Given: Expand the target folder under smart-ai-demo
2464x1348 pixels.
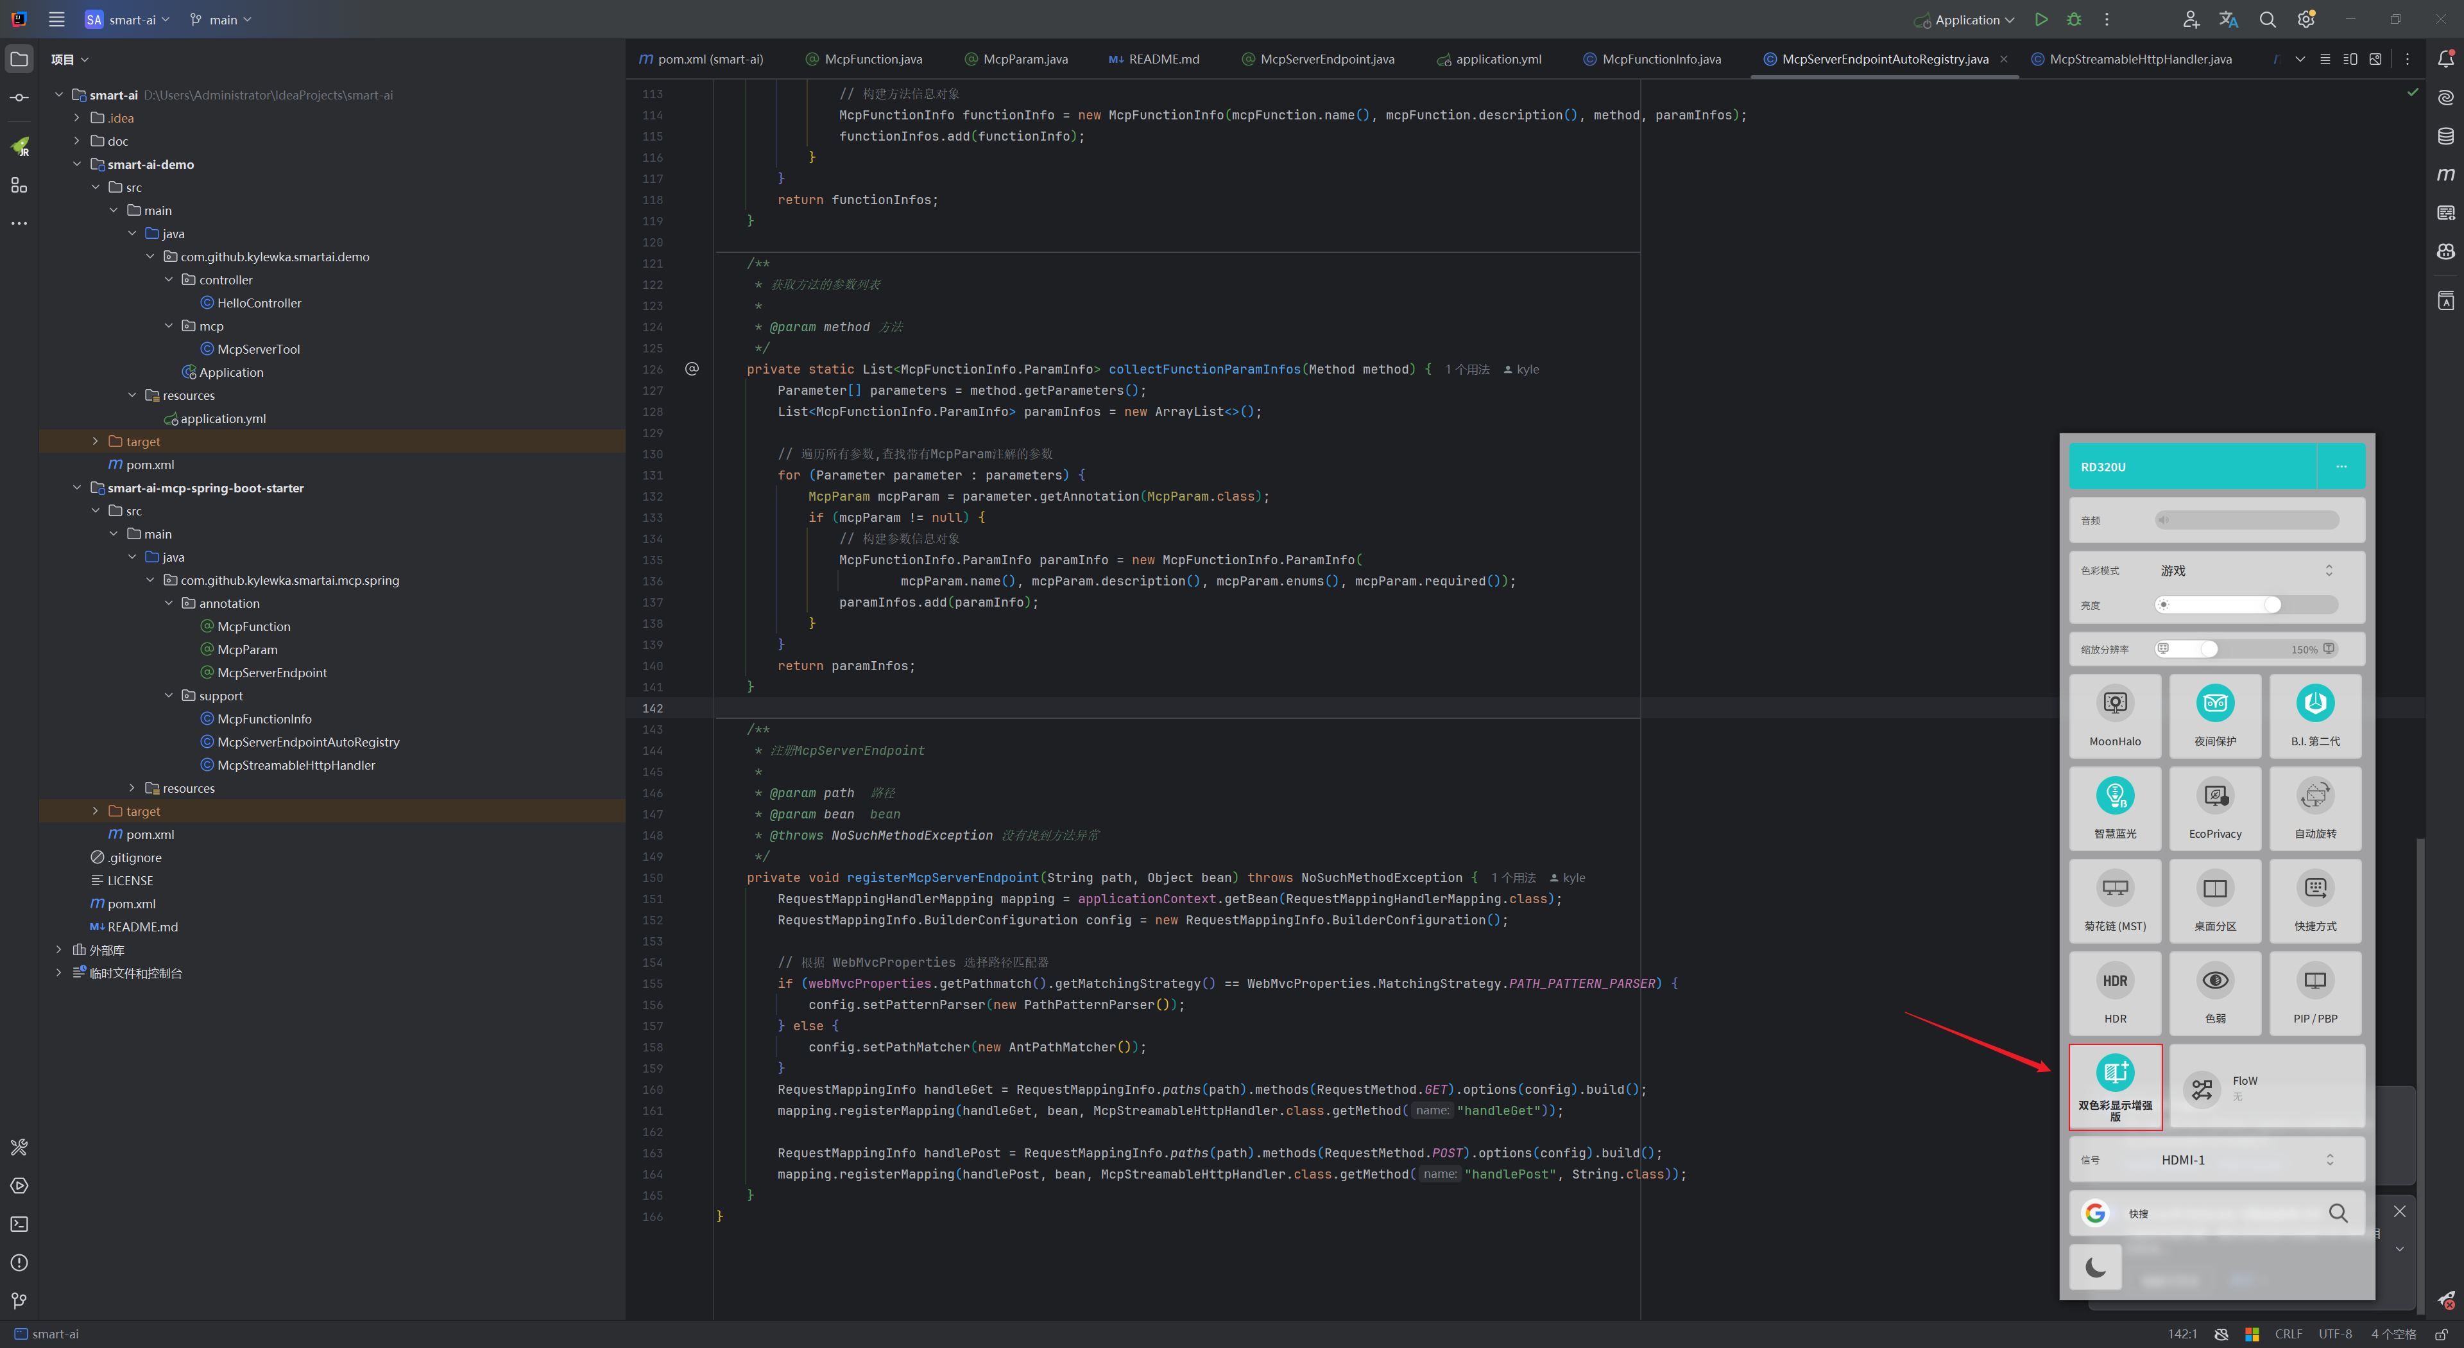Looking at the screenshot, I should pos(96,441).
